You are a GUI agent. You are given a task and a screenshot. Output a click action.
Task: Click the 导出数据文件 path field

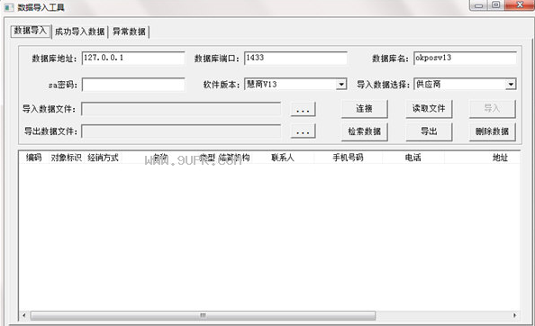pos(181,131)
